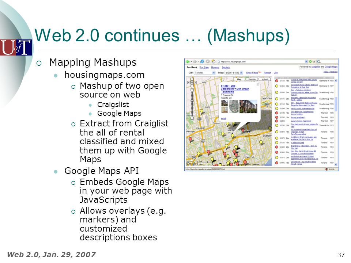Click the top-left small building thumbnail
The width and height of the screenshot is (351, 263).
[224, 103]
